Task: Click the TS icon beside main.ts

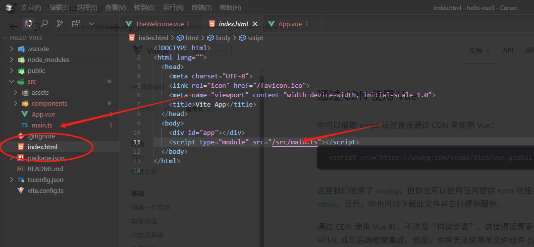Action: click(25, 125)
